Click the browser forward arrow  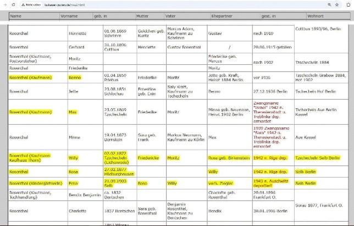coord(5,4)
